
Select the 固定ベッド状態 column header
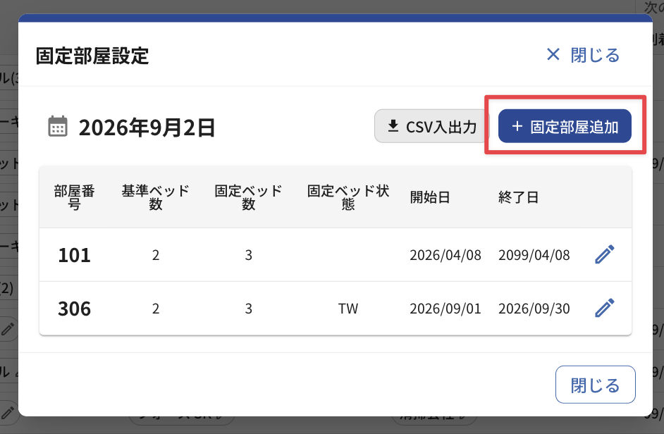tap(348, 197)
